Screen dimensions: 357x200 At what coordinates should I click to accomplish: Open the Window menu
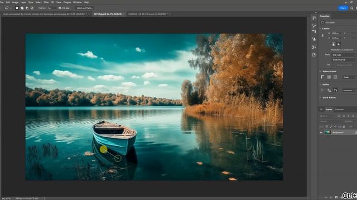click(x=77, y=2)
